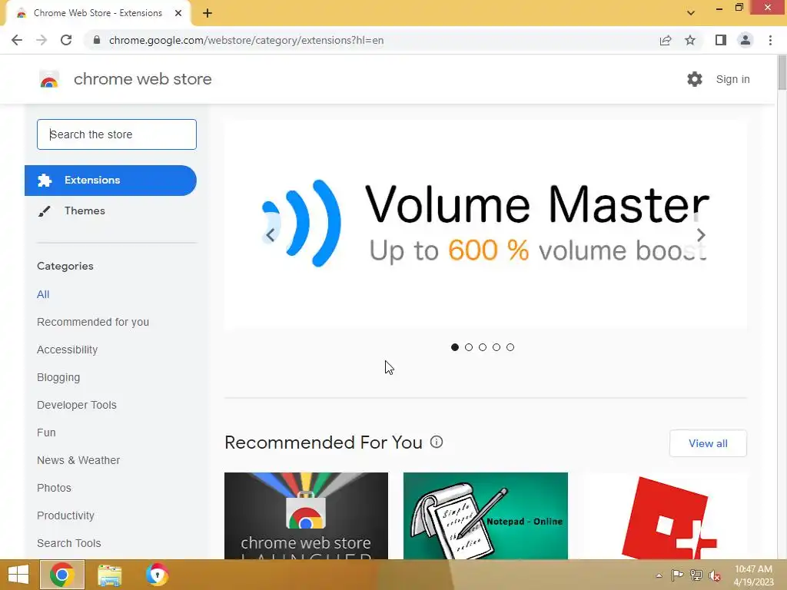The height and width of the screenshot is (590, 787).
Task: Click the network tray icon
Action: click(696, 575)
